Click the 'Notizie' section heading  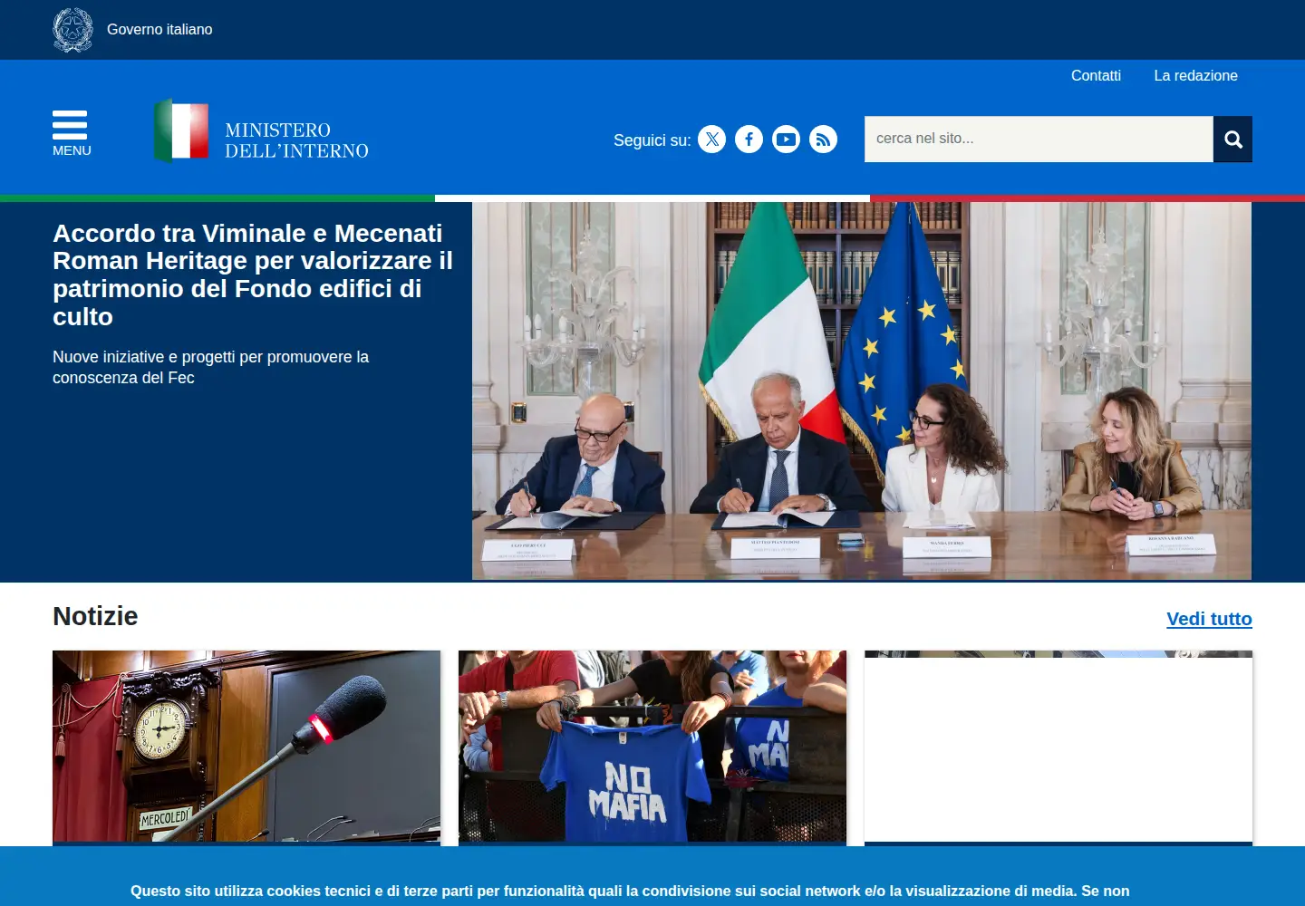[x=95, y=616]
